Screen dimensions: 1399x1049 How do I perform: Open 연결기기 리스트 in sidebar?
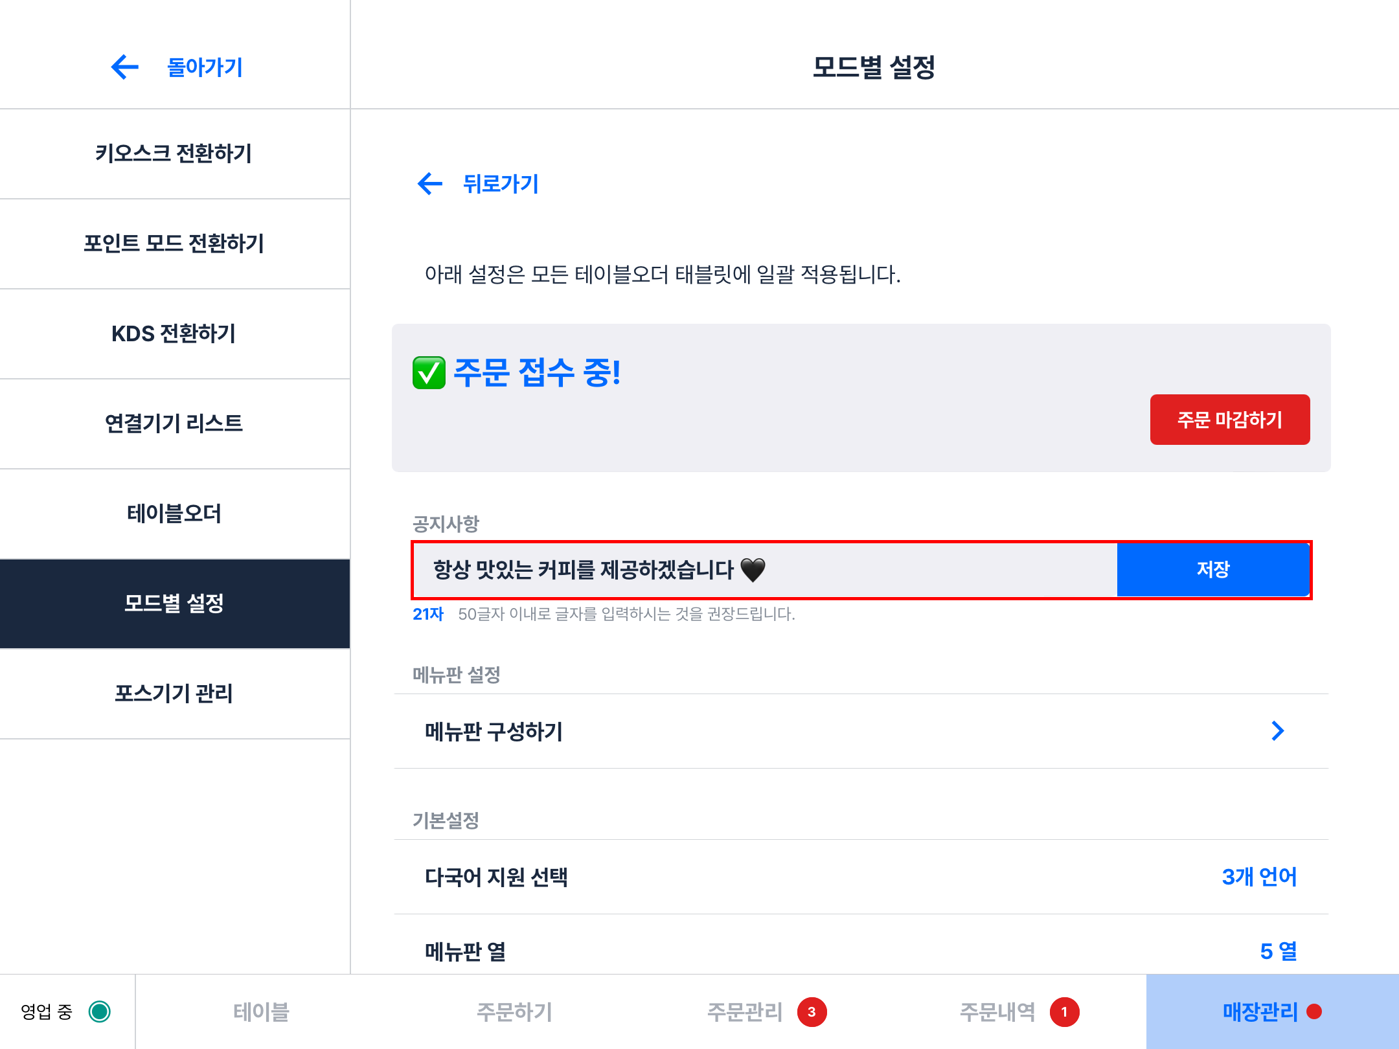(x=174, y=423)
